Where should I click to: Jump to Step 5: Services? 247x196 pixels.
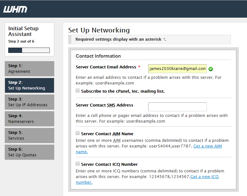click(x=29, y=135)
